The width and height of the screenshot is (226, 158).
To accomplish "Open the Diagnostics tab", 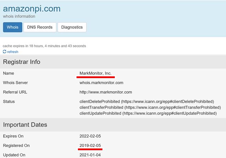I will click(x=72, y=27).
